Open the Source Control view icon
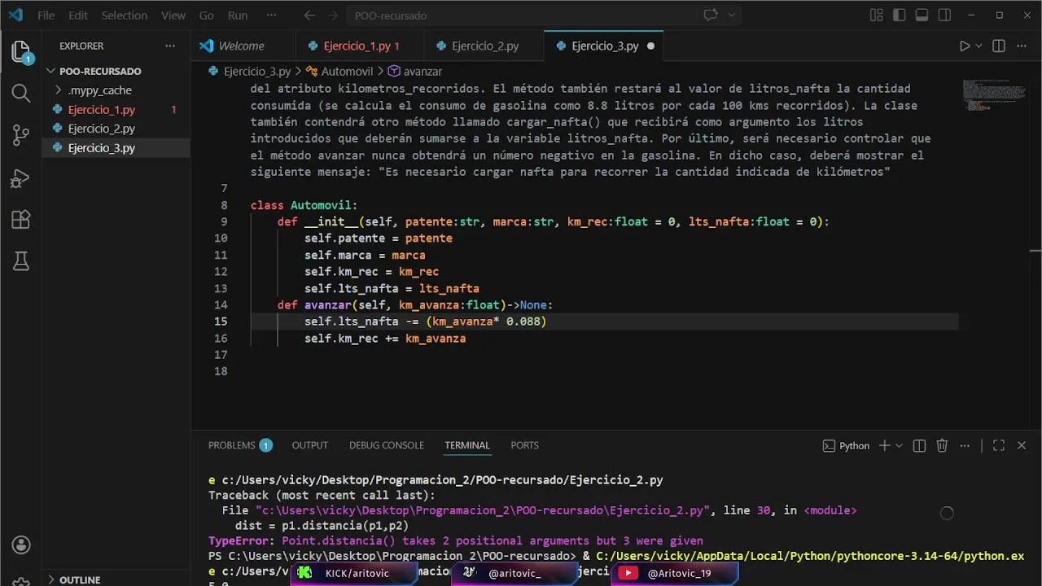Viewport: 1042px width, 586px height. pos(21,135)
